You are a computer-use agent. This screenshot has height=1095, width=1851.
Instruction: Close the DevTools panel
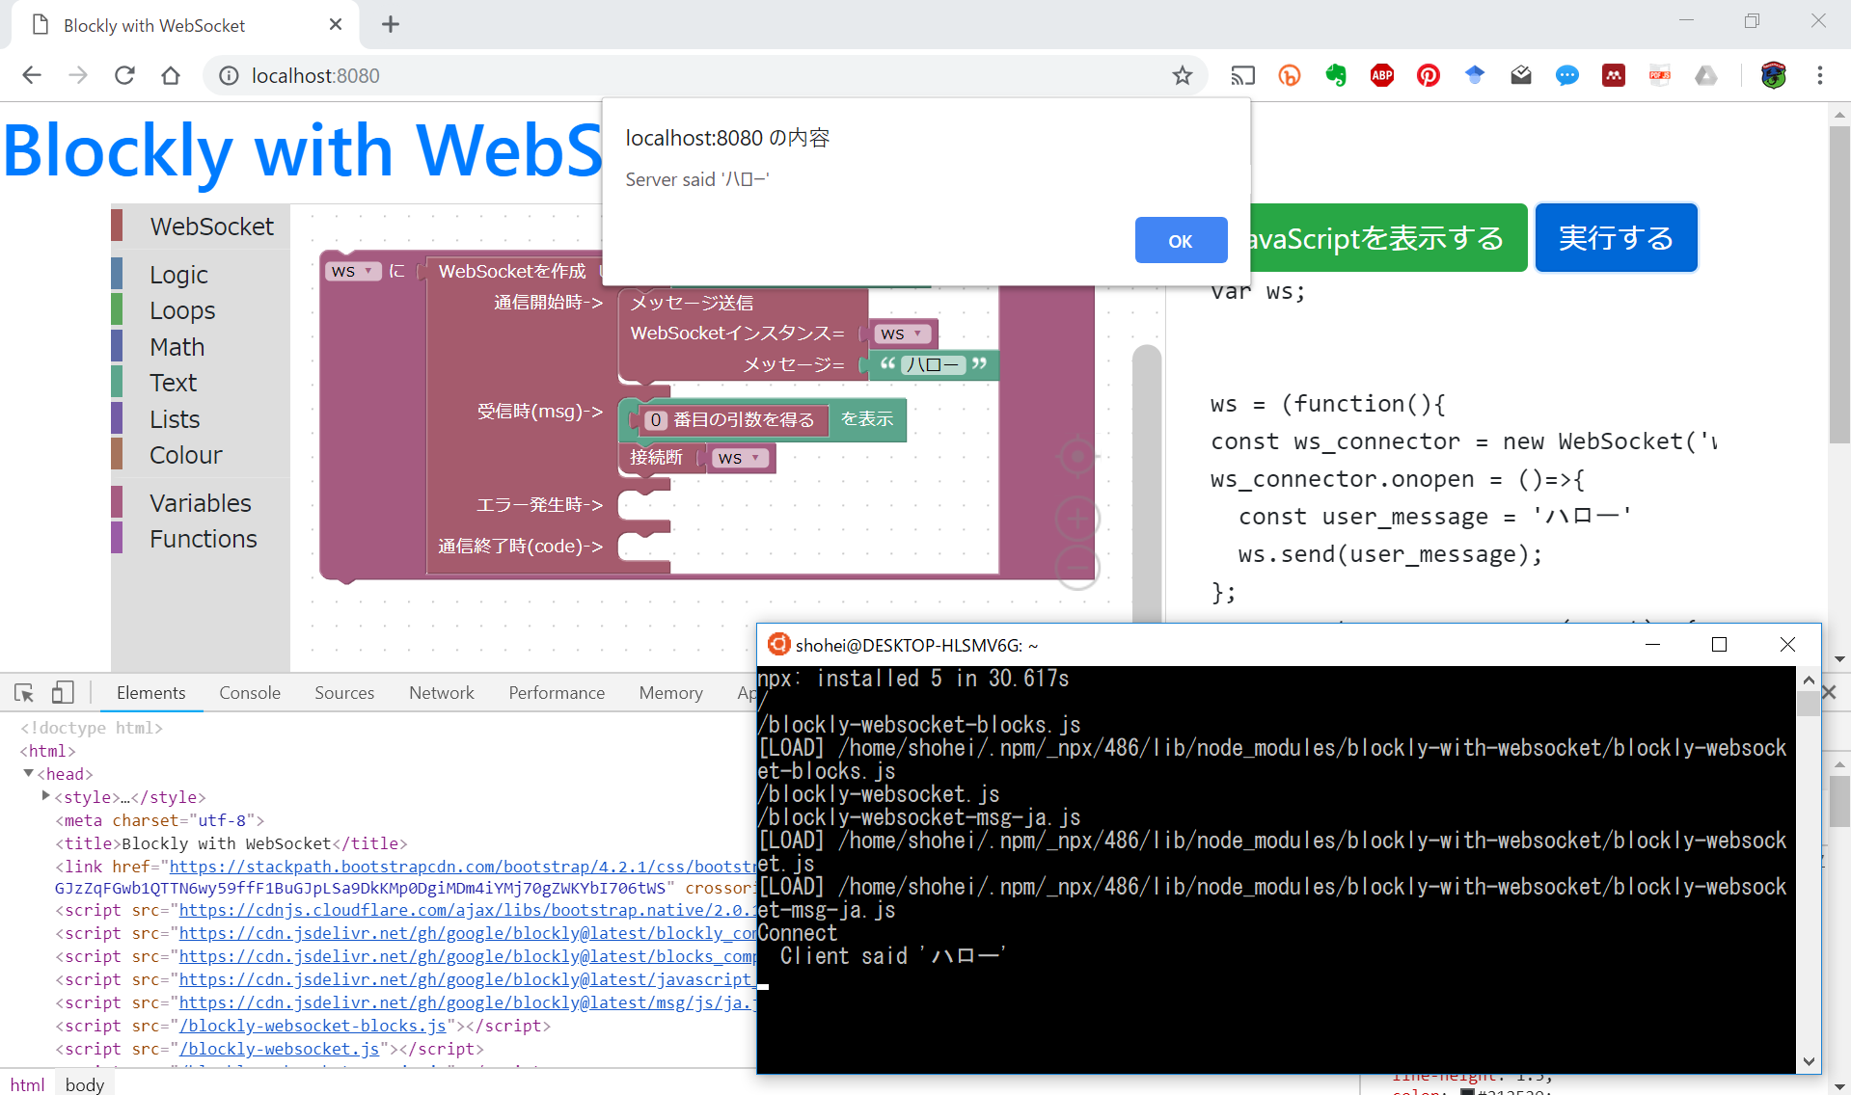[x=1830, y=692]
